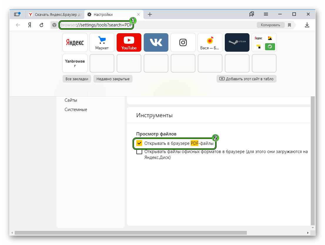The height and width of the screenshot is (245, 325).
Task: Open the VK tile
Action: click(x=156, y=43)
